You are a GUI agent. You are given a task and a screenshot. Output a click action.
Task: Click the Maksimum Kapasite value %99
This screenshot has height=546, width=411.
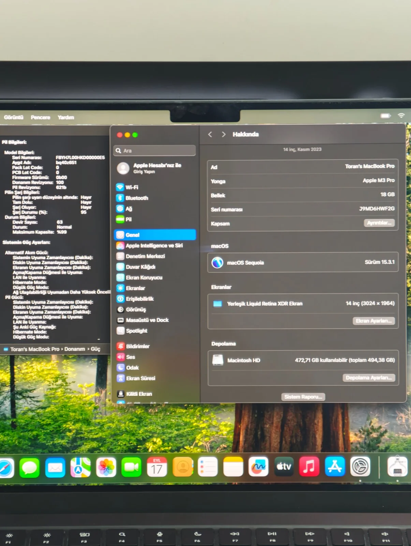62,232
